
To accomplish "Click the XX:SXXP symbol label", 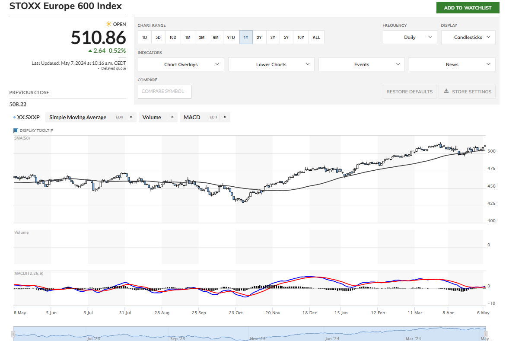I will (x=28, y=117).
